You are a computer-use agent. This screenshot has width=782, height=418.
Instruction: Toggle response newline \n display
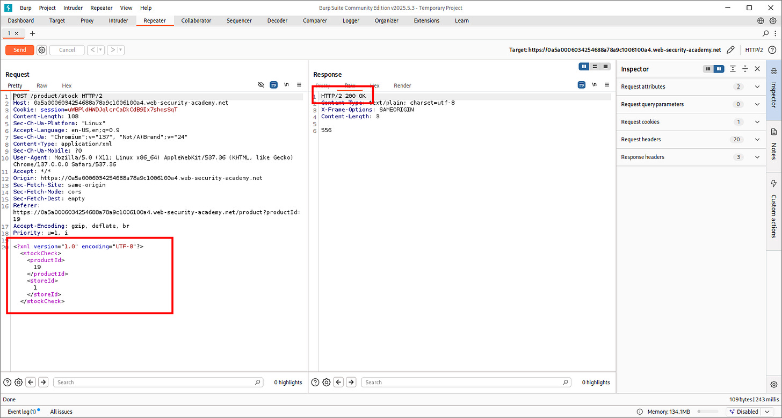point(595,85)
